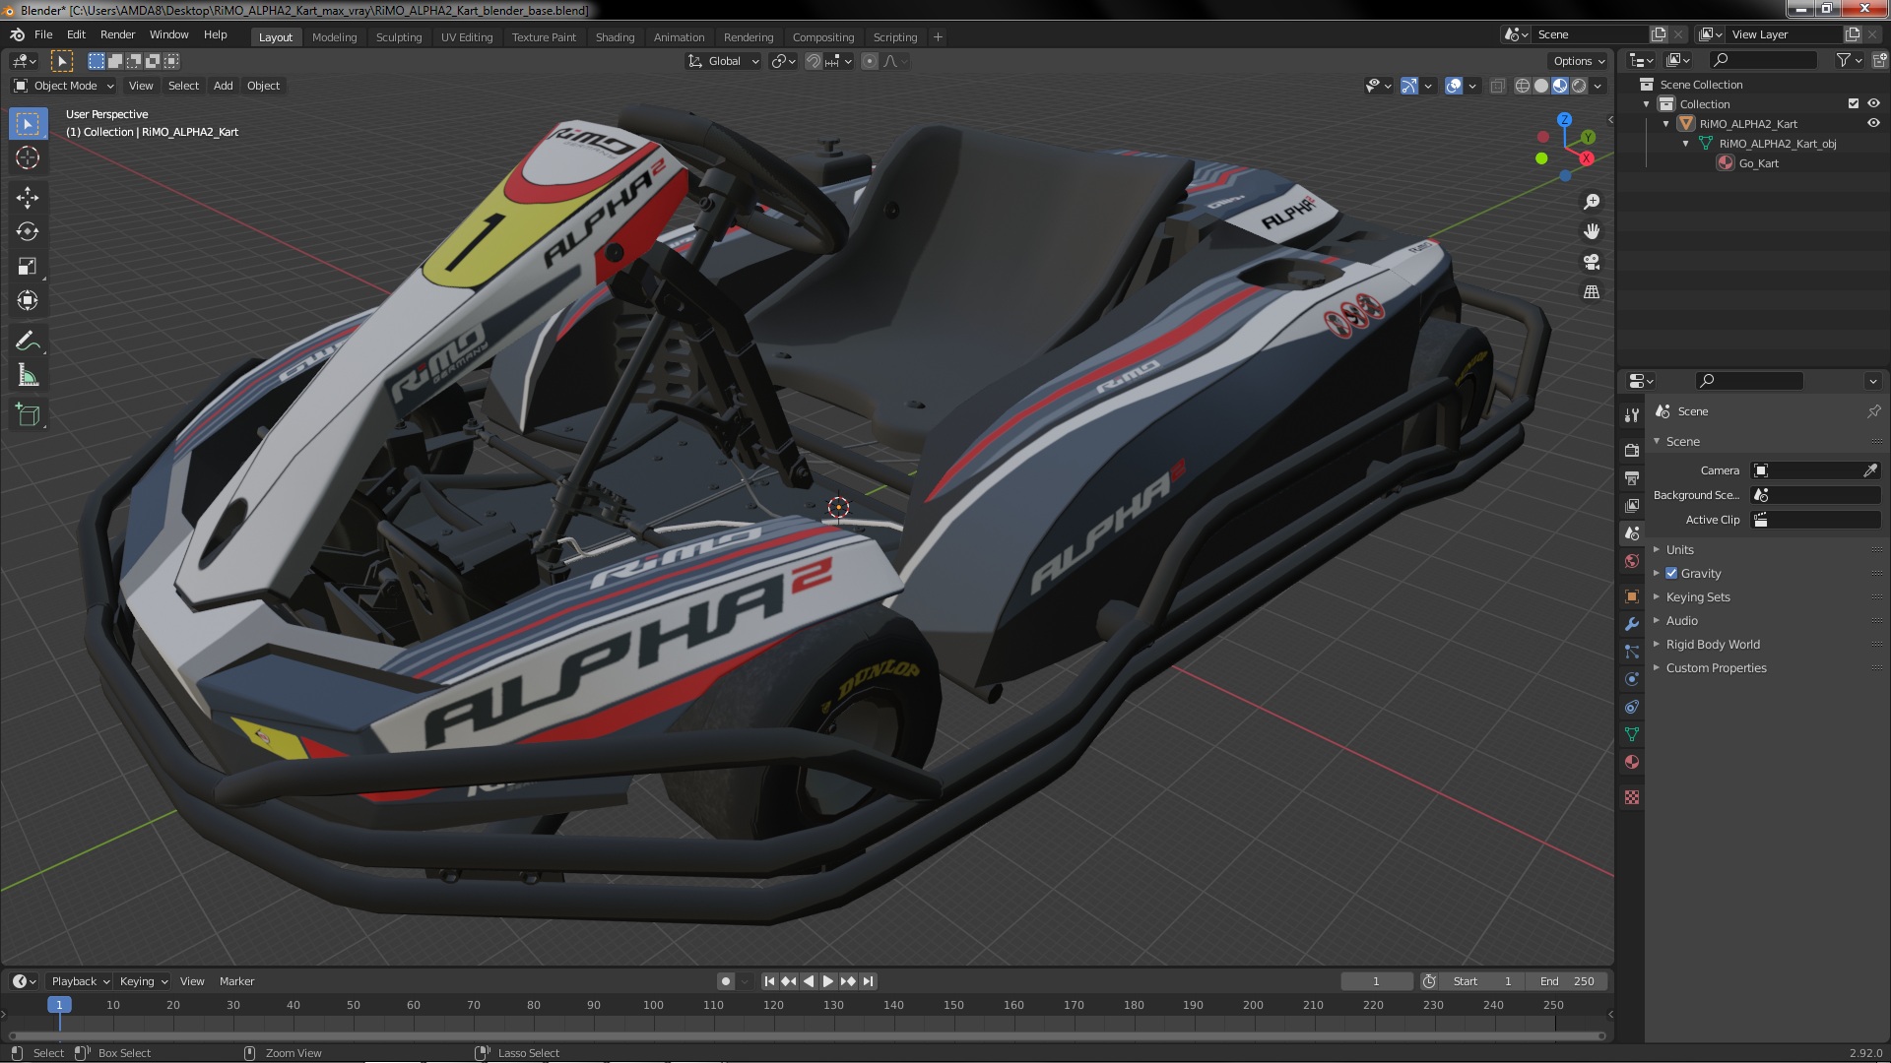Viewport: 1891px width, 1063px height.
Task: Open the Particles properties tab
Action: coord(1632,652)
